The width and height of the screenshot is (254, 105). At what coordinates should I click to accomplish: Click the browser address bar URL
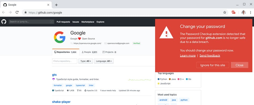(45, 13)
